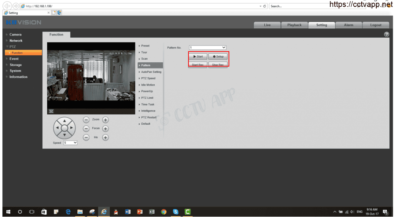The height and width of the screenshot is (217, 394).
Task: Click the Stop Rec button
Action: [218, 65]
